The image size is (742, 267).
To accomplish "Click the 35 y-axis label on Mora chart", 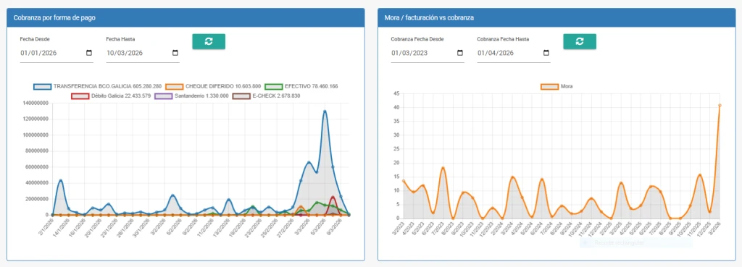I will (397, 121).
